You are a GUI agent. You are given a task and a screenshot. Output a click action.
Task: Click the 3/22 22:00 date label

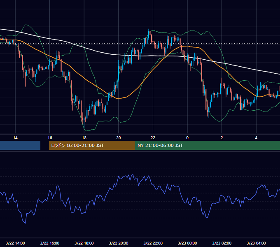153,243
